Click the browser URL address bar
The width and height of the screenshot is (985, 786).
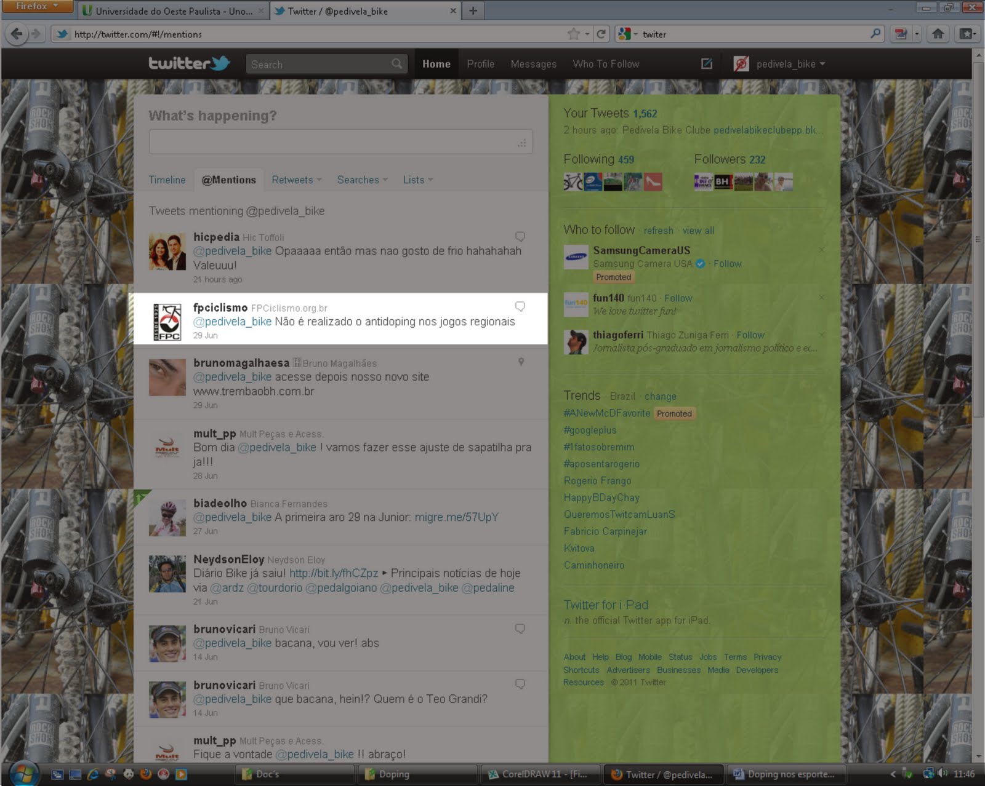click(320, 34)
